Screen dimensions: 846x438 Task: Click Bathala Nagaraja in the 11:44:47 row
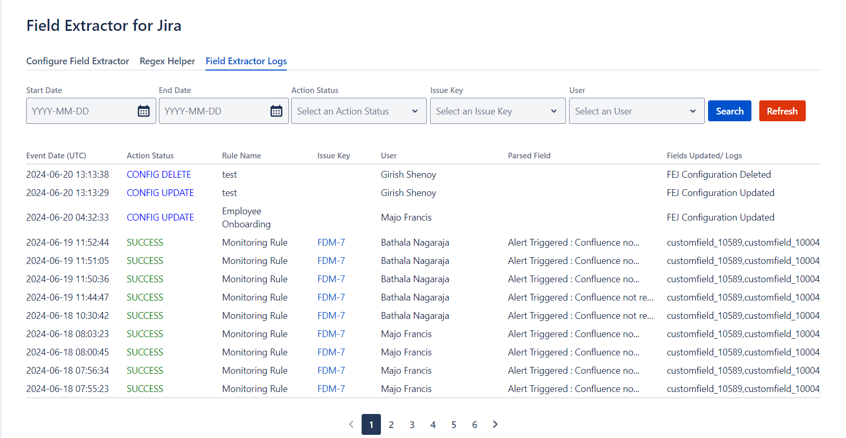pyautogui.click(x=415, y=297)
